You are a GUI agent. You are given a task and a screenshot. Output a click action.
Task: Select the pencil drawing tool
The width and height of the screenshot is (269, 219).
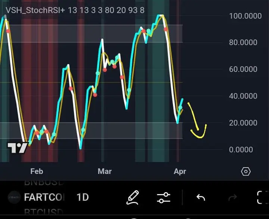coord(132,197)
